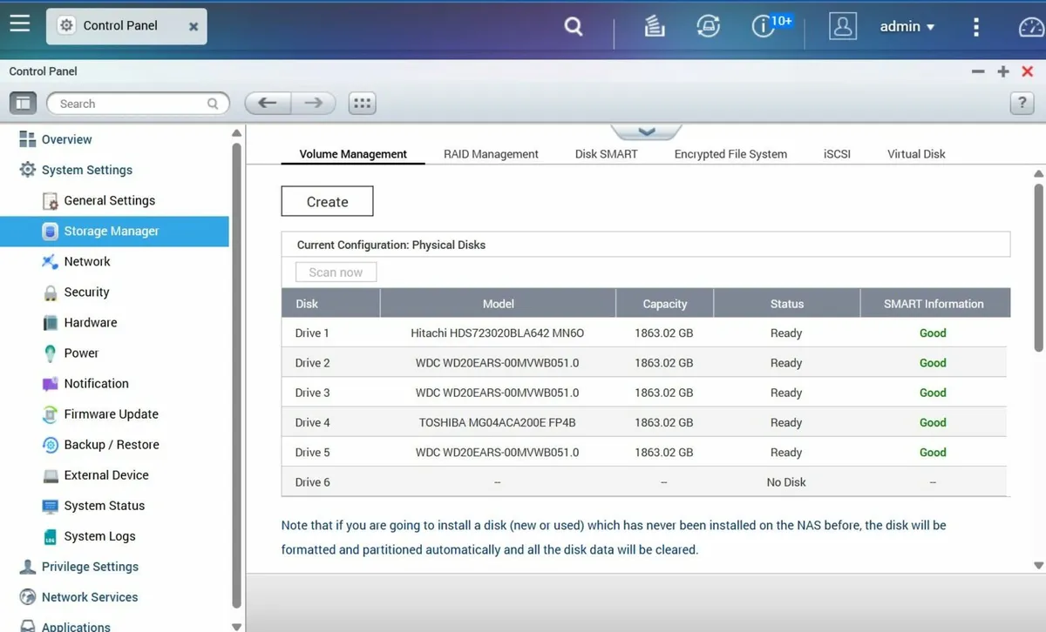Image resolution: width=1046 pixels, height=632 pixels.
Task: Select the Drive 6 No Disk row
Action: coord(646,482)
